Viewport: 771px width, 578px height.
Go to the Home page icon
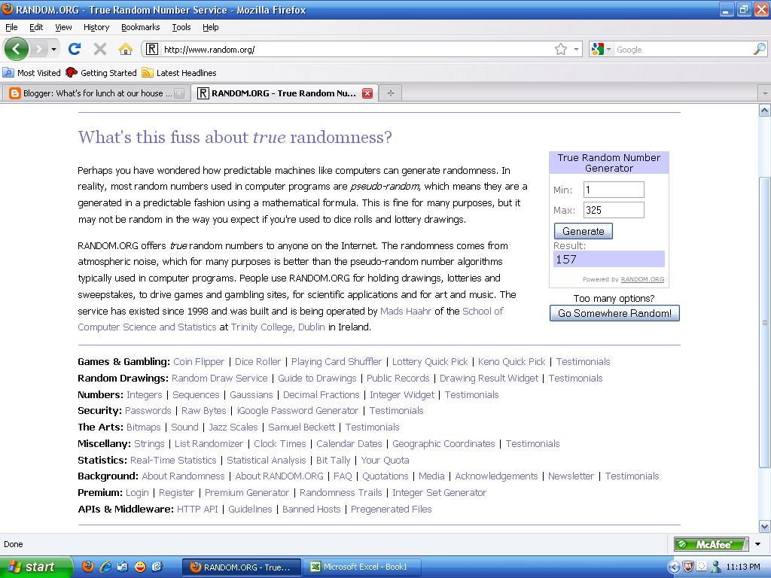tap(126, 49)
